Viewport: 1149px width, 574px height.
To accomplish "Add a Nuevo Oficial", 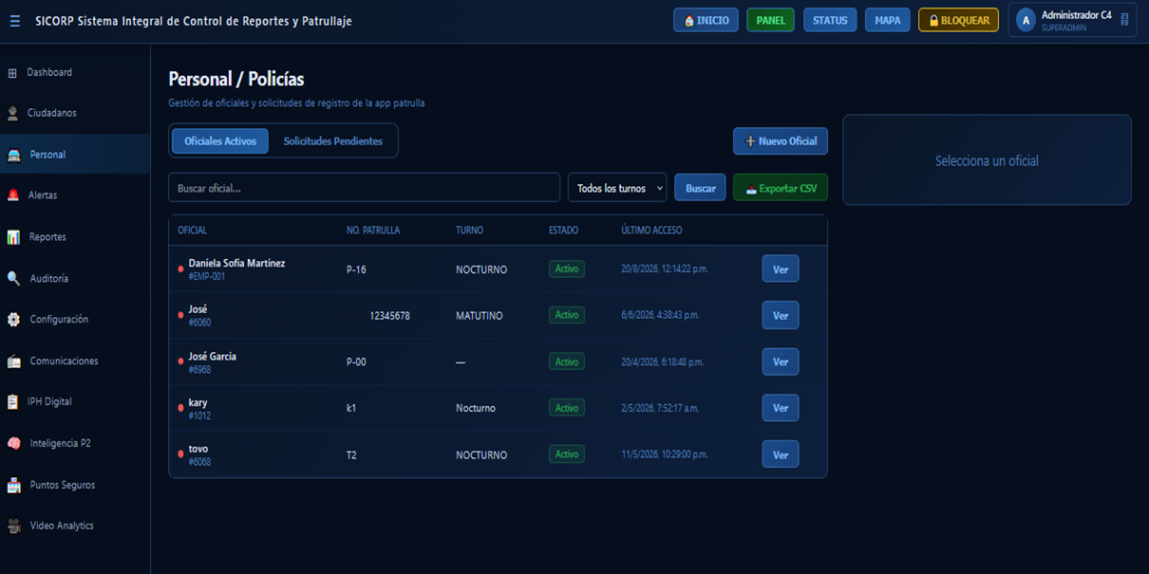I will (x=781, y=141).
